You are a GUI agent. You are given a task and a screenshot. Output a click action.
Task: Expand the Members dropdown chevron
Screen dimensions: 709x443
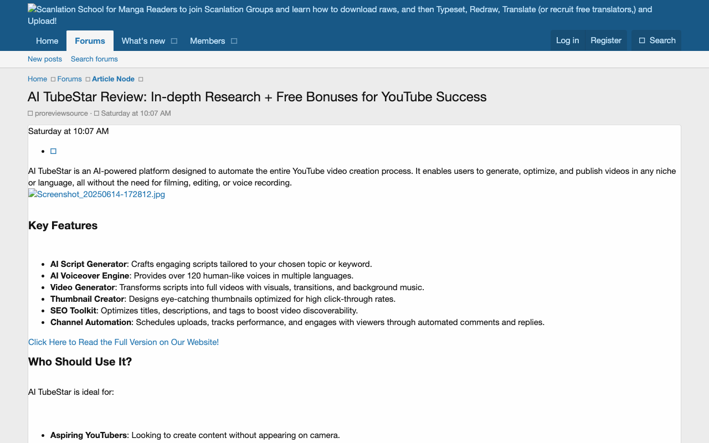[234, 41]
